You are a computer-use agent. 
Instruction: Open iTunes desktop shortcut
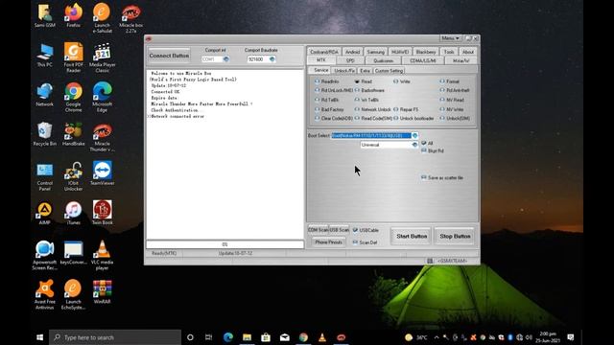pyautogui.click(x=73, y=213)
